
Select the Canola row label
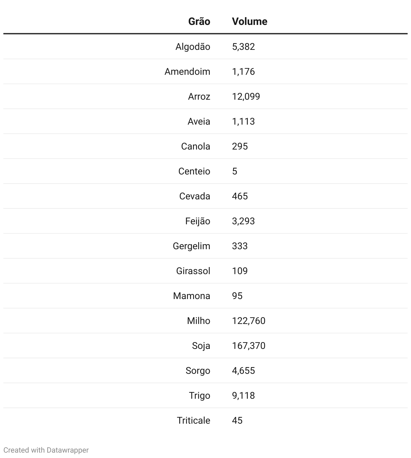[195, 146]
